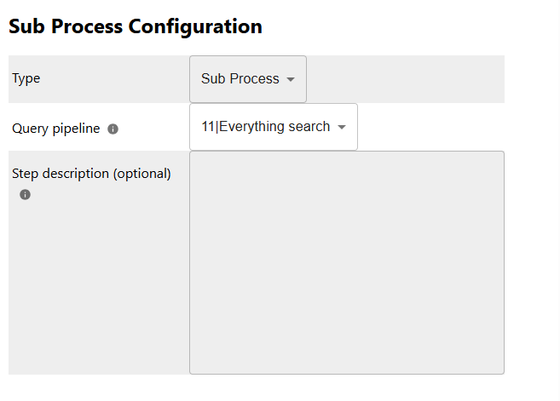The width and height of the screenshot is (560, 401).
Task: Focus the Step description text area
Action: click(x=346, y=262)
